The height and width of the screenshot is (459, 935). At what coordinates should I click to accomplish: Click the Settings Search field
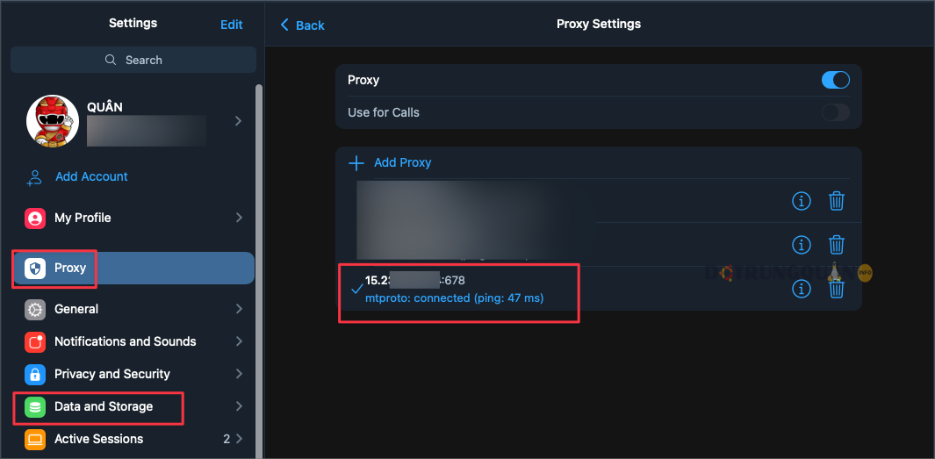pos(133,61)
